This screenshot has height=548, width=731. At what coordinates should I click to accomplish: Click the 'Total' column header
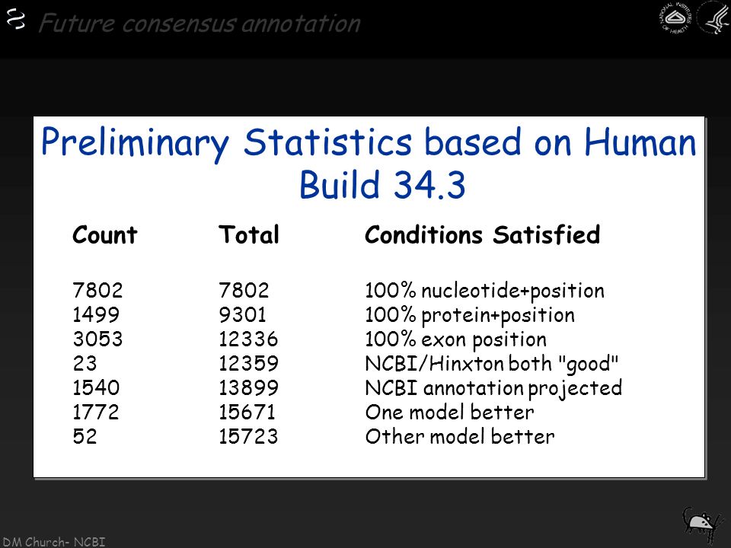pyautogui.click(x=249, y=234)
